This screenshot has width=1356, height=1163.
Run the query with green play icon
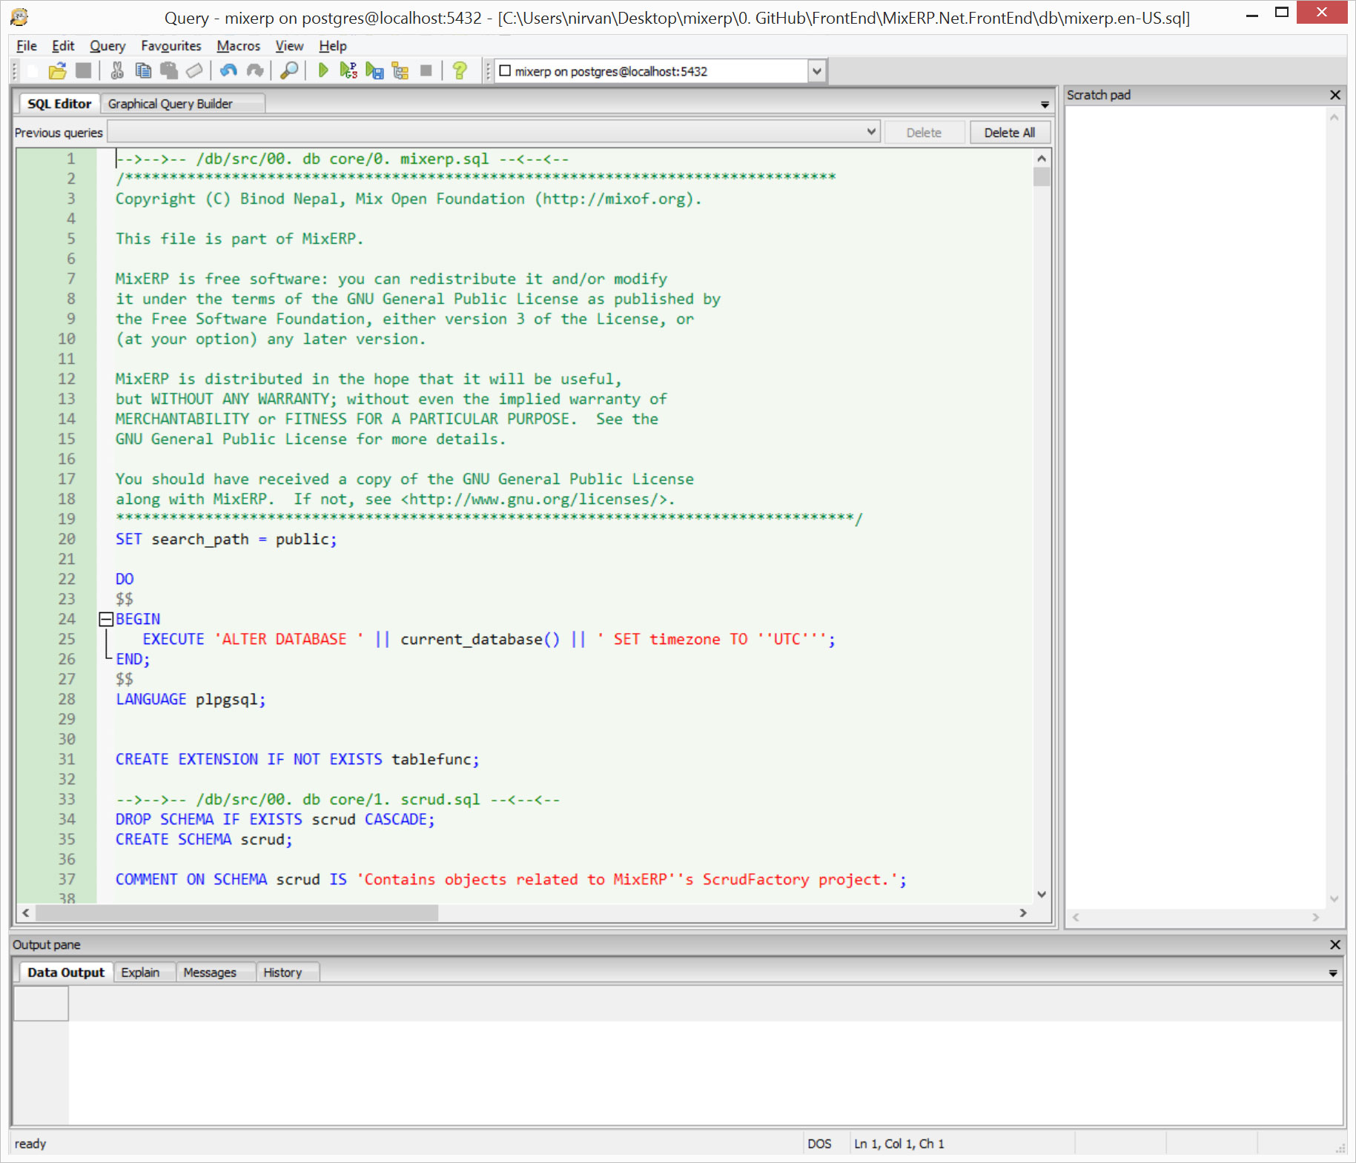323,71
